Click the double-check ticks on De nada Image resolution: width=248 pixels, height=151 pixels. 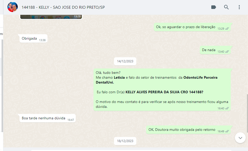click(227, 52)
